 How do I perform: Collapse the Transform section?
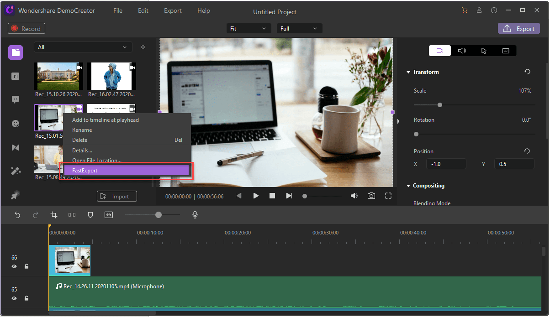pyautogui.click(x=408, y=72)
